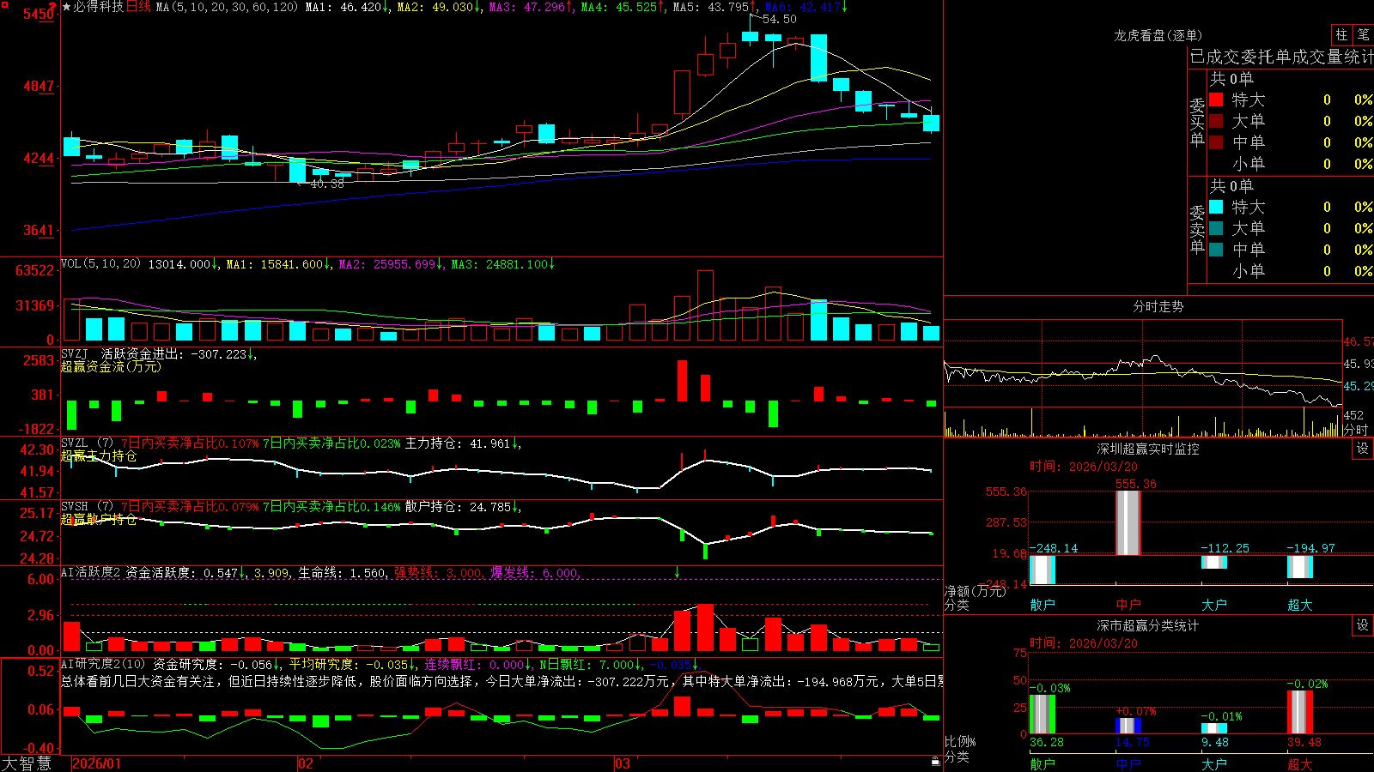Click the 委买单 section label
The height and width of the screenshot is (772, 1374).
point(1197,122)
